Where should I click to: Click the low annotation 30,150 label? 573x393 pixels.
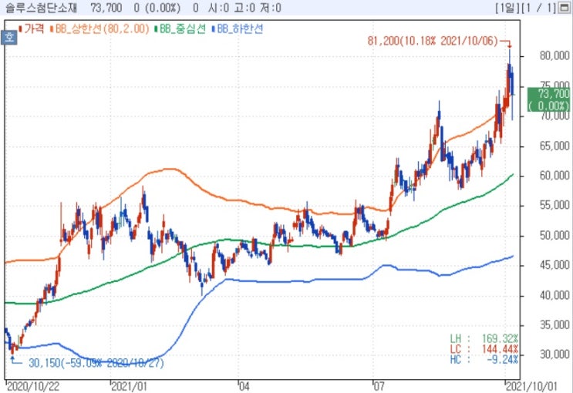(96, 363)
